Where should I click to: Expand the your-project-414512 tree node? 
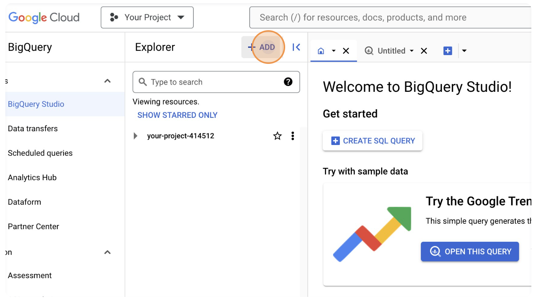click(x=135, y=136)
